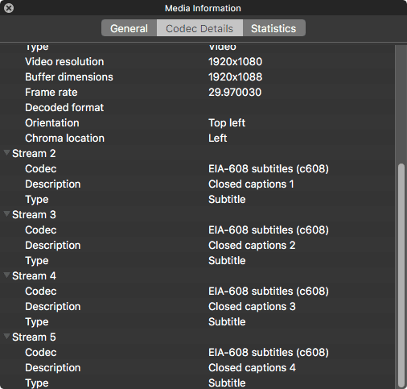The width and height of the screenshot is (407, 389).
Task: Collapse the Stream 4 disclosure triangle
Action: [6, 275]
